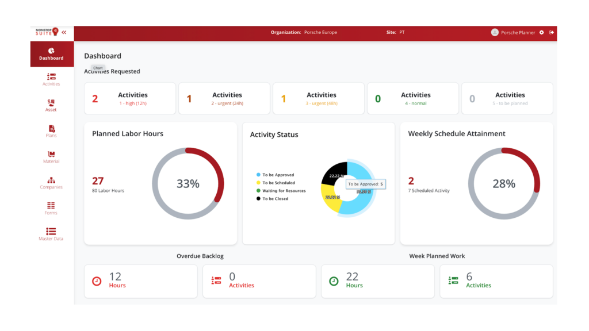Click the logout icon in the header
The height and width of the screenshot is (331, 589).
point(552,32)
